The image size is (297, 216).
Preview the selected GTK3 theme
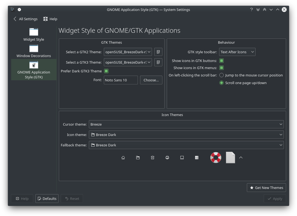tap(158, 62)
